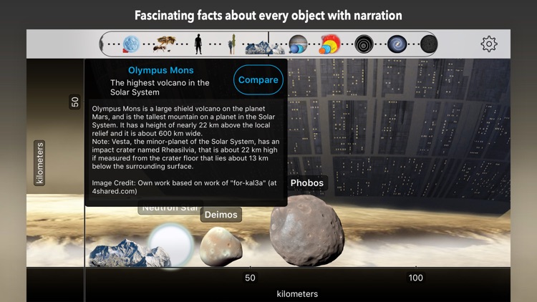Click the Compare button
This screenshot has width=537, height=302.
pyautogui.click(x=258, y=79)
